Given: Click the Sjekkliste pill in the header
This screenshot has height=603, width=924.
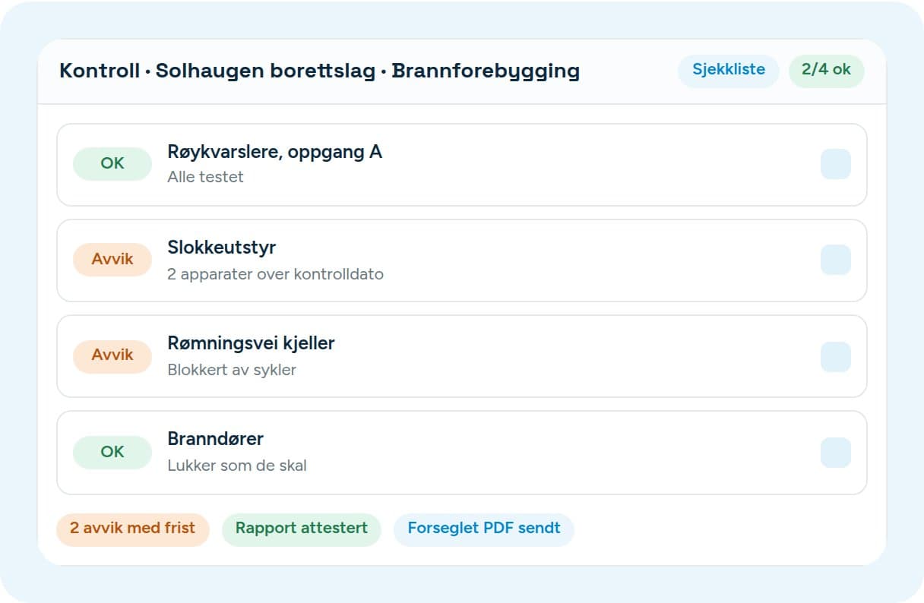Looking at the screenshot, I should point(728,71).
